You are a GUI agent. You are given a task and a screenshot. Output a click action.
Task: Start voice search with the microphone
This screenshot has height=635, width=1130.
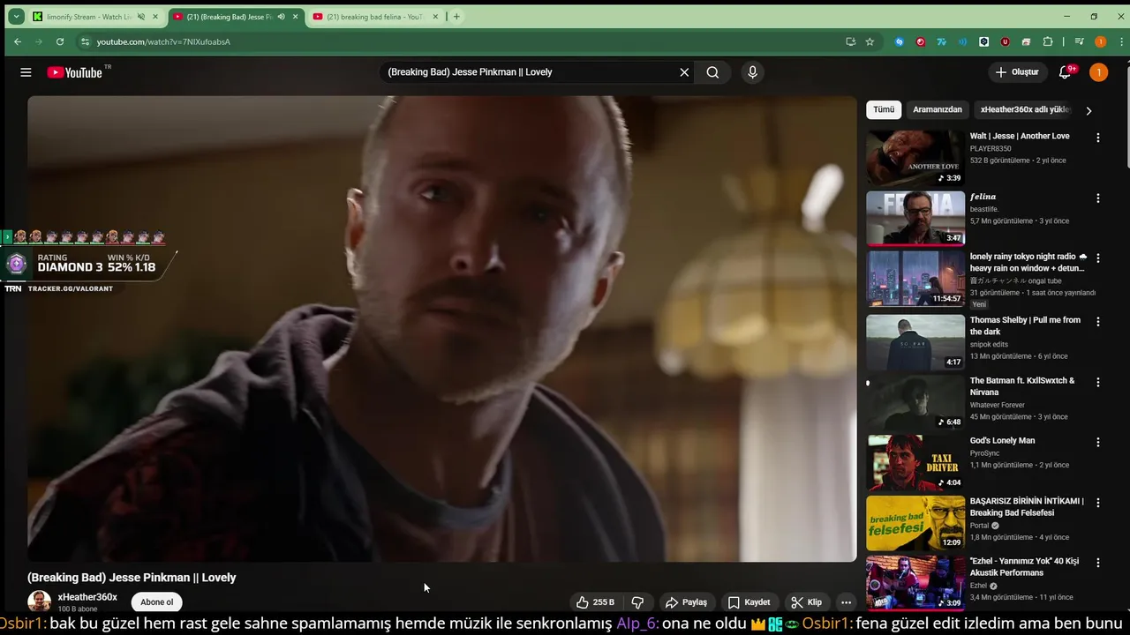tap(752, 72)
